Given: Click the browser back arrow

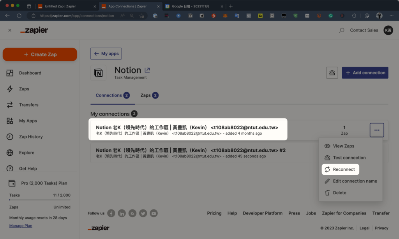Looking at the screenshot, I should click(7, 16).
